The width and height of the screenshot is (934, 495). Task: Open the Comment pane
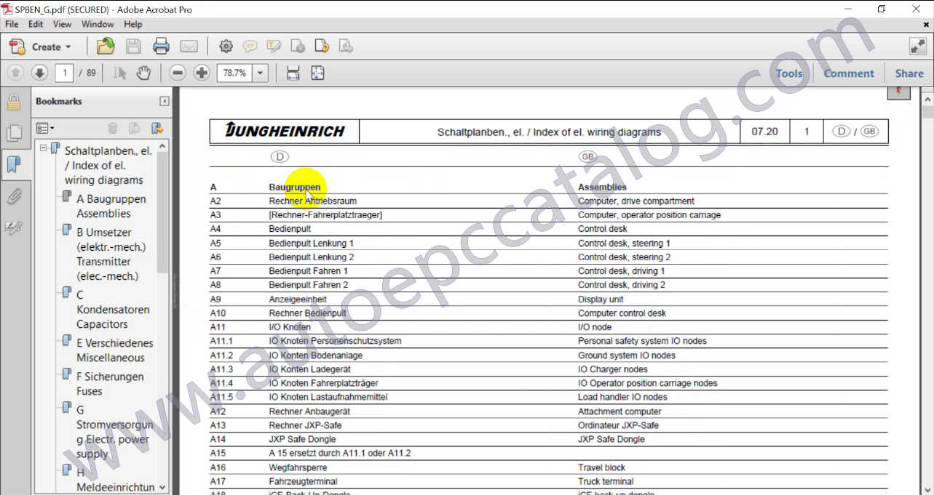tap(848, 73)
